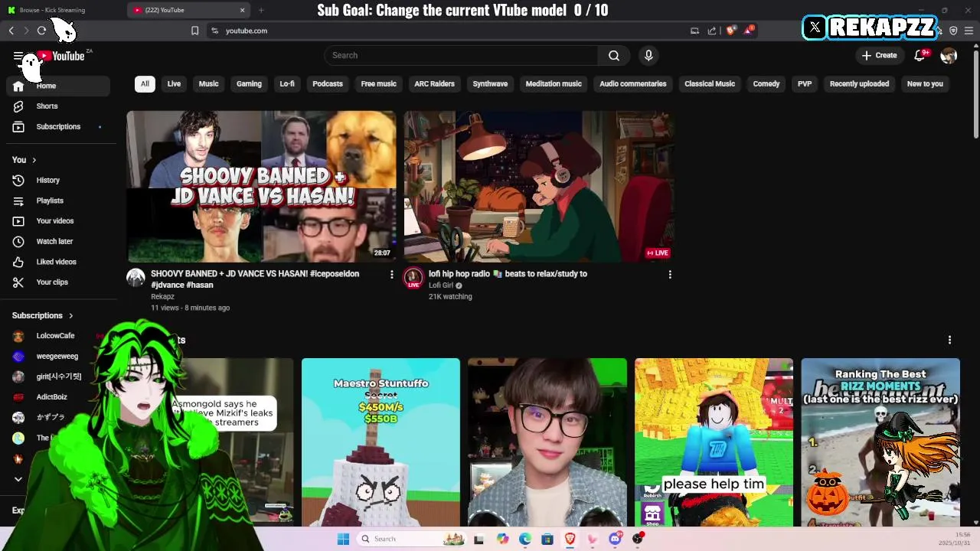Click the share icon in address bar
The image size is (980, 551).
pyautogui.click(x=712, y=31)
